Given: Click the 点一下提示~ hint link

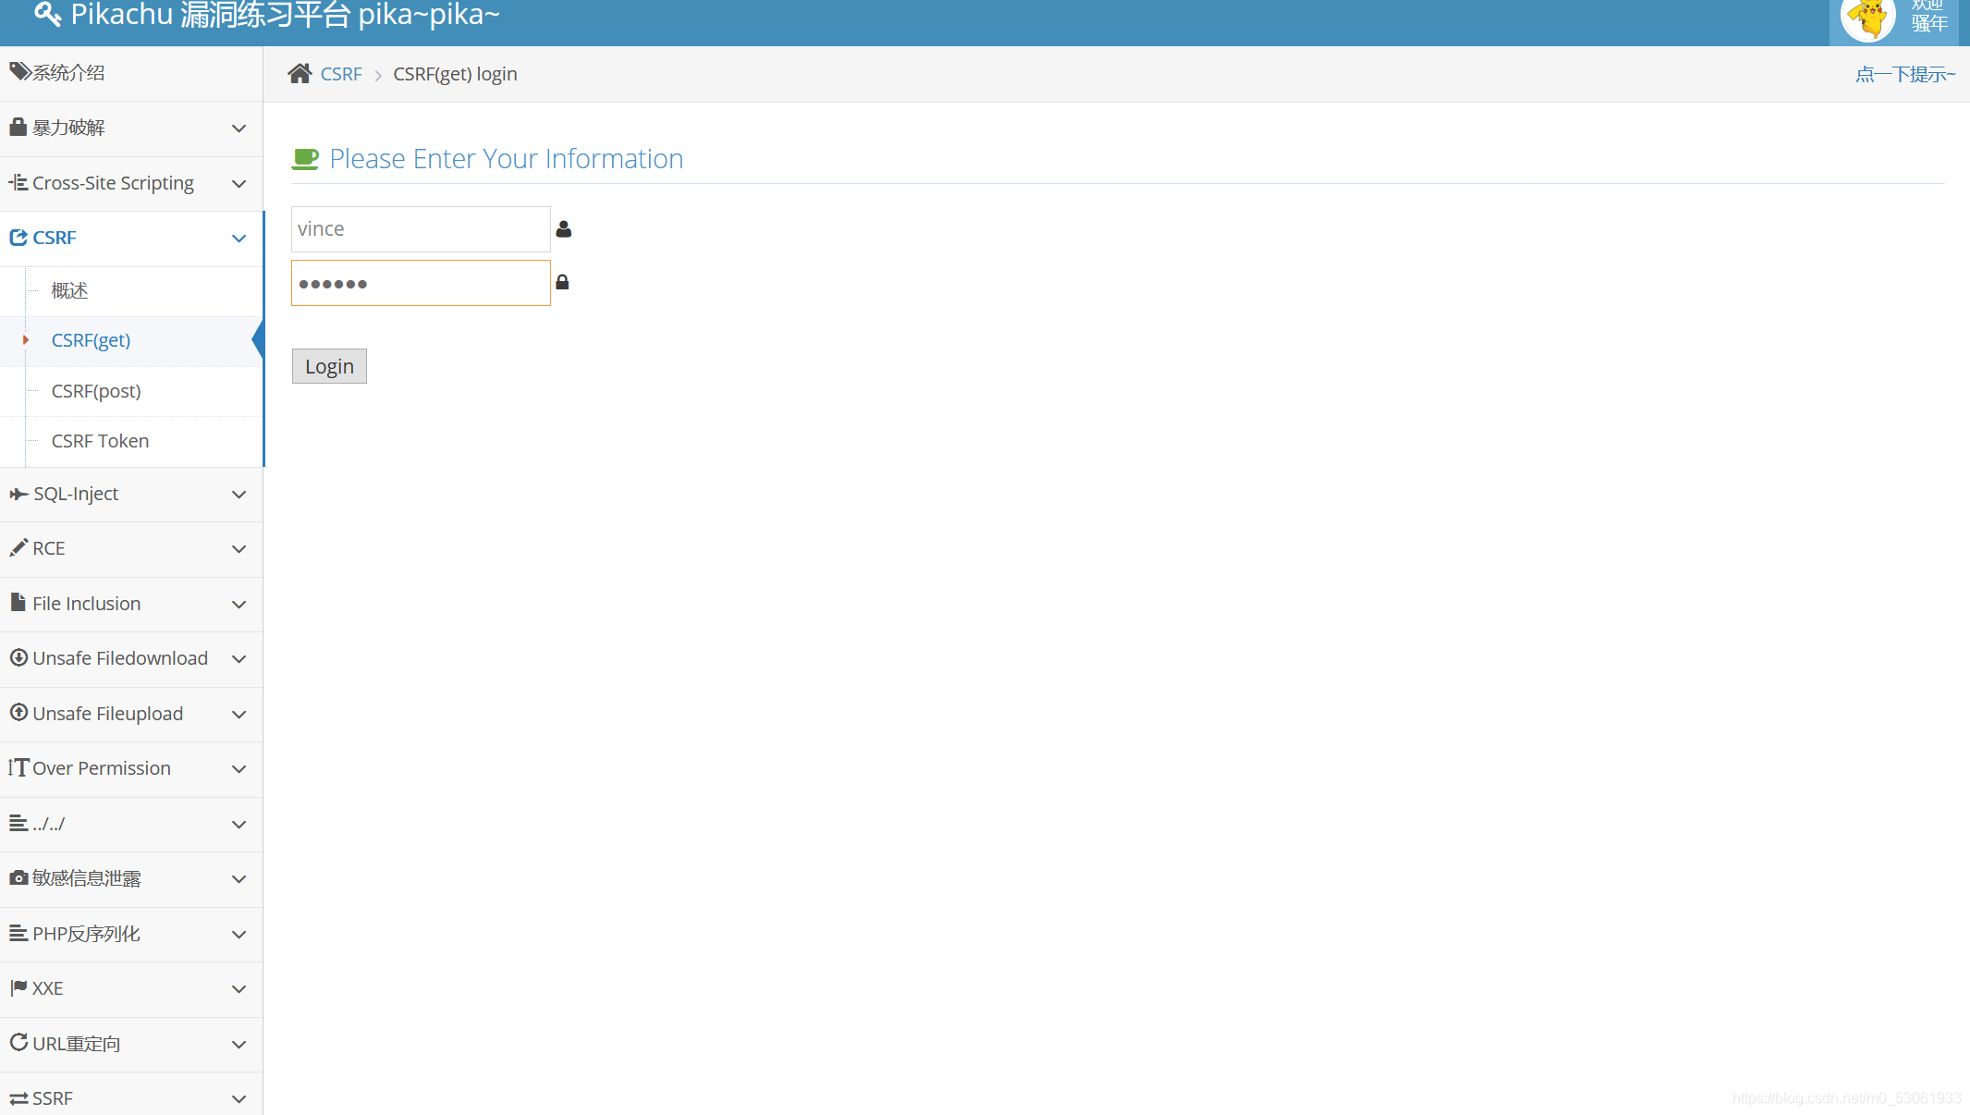Looking at the screenshot, I should pyautogui.click(x=1905, y=74).
